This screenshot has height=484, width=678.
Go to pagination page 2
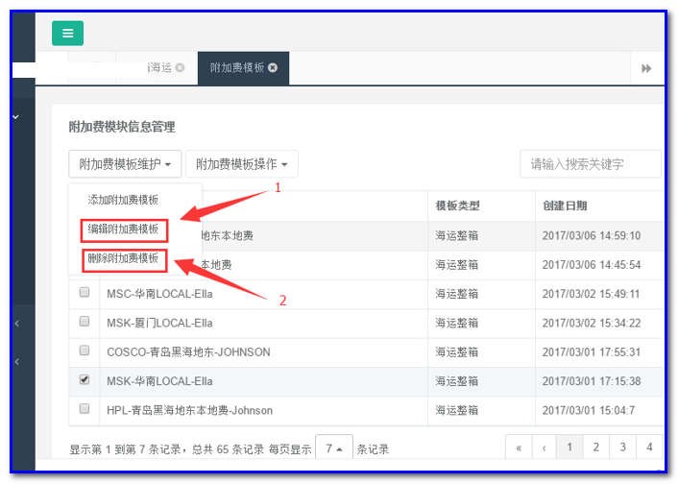point(595,448)
